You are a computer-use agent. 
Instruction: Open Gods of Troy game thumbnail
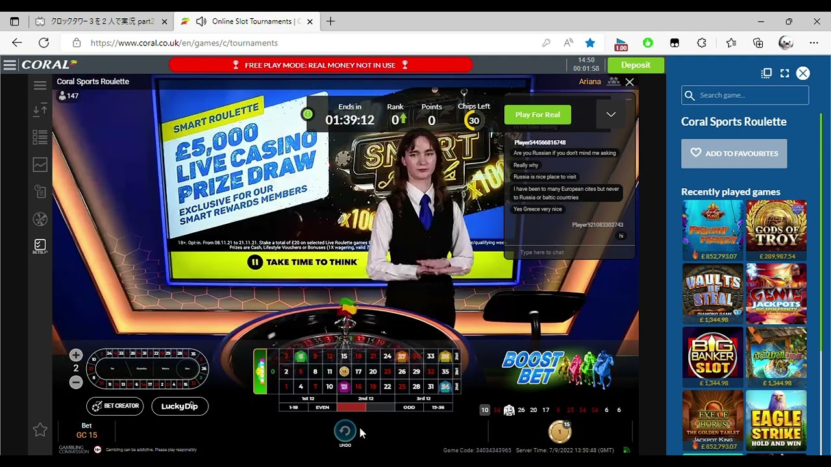(x=776, y=230)
